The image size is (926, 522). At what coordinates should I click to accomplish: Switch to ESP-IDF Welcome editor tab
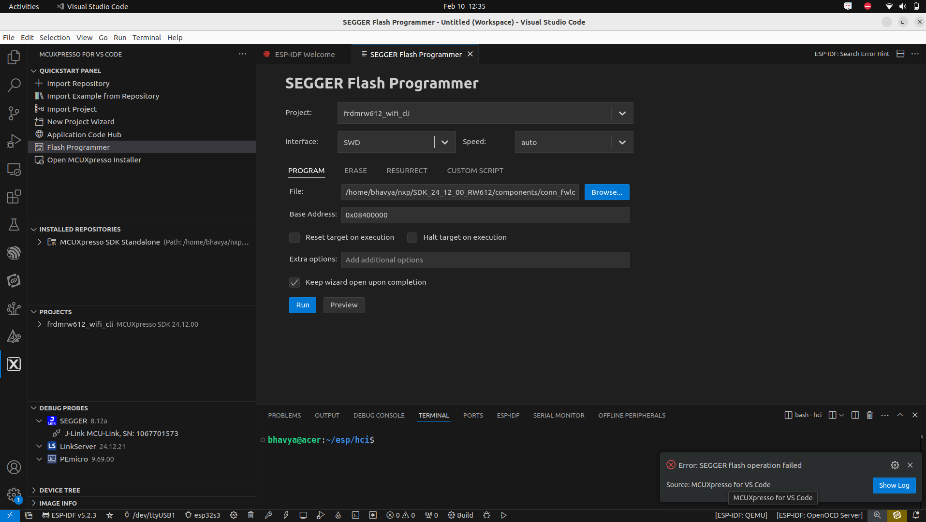coord(305,55)
